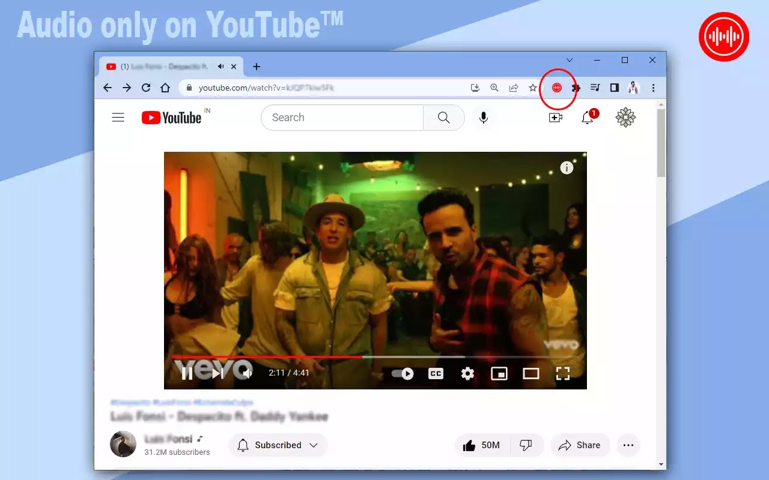Click the install app icon in address bar

pyautogui.click(x=475, y=88)
